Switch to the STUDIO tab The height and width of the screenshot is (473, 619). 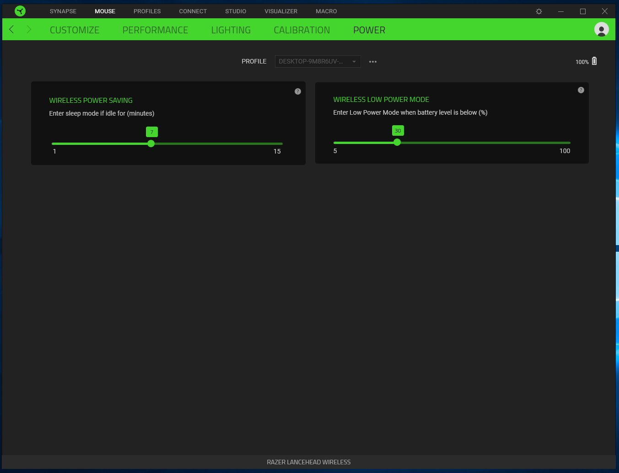235,11
